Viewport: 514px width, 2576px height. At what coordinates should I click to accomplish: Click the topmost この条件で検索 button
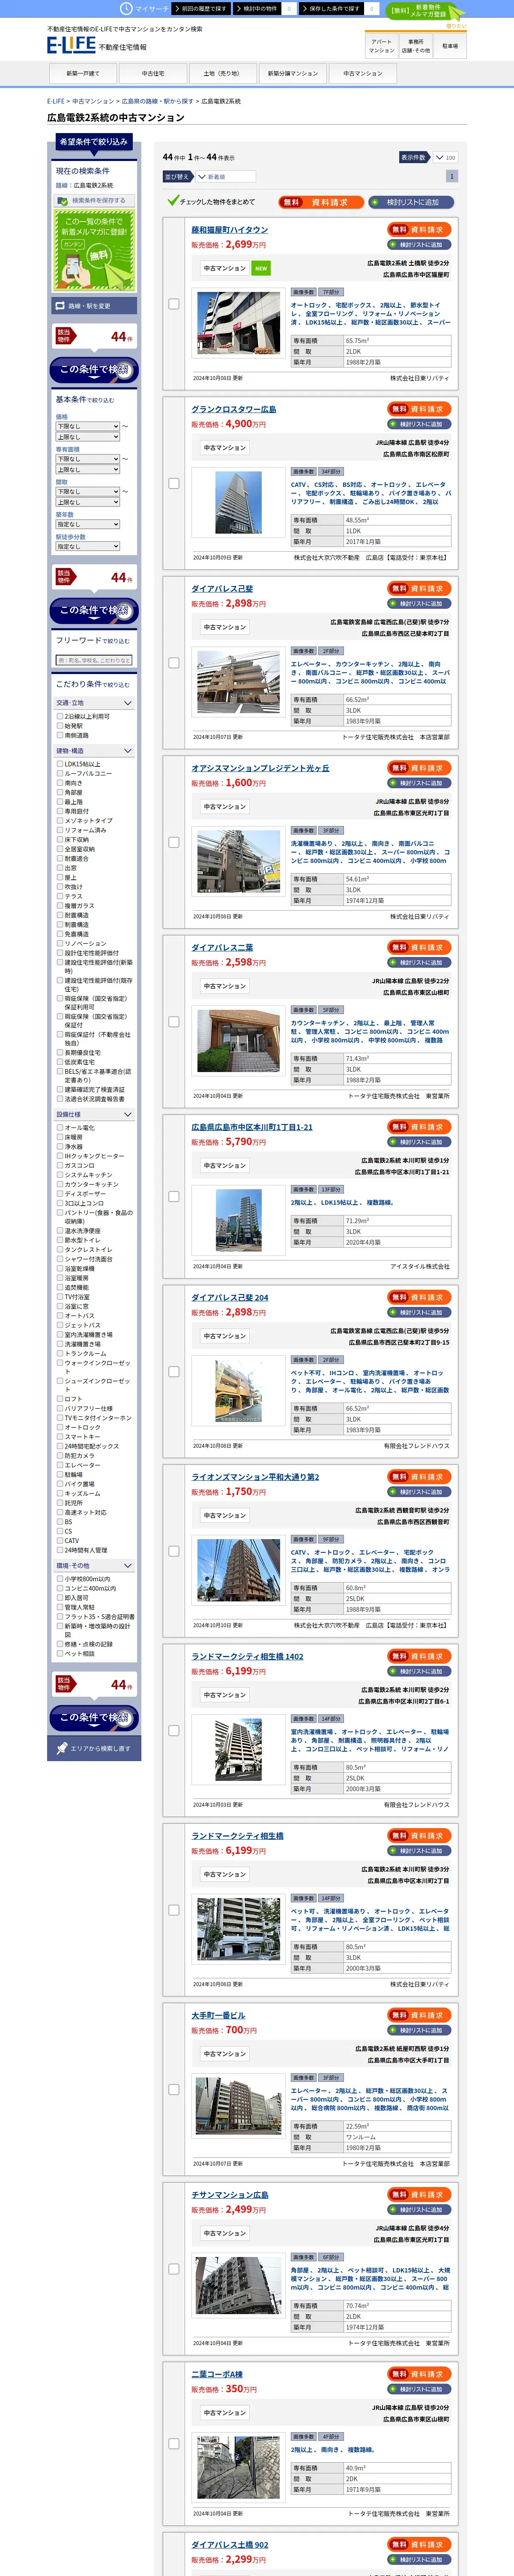tap(94, 370)
